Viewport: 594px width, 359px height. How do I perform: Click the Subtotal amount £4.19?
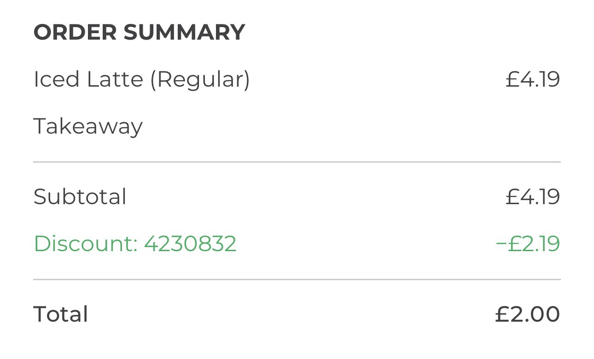pos(532,197)
